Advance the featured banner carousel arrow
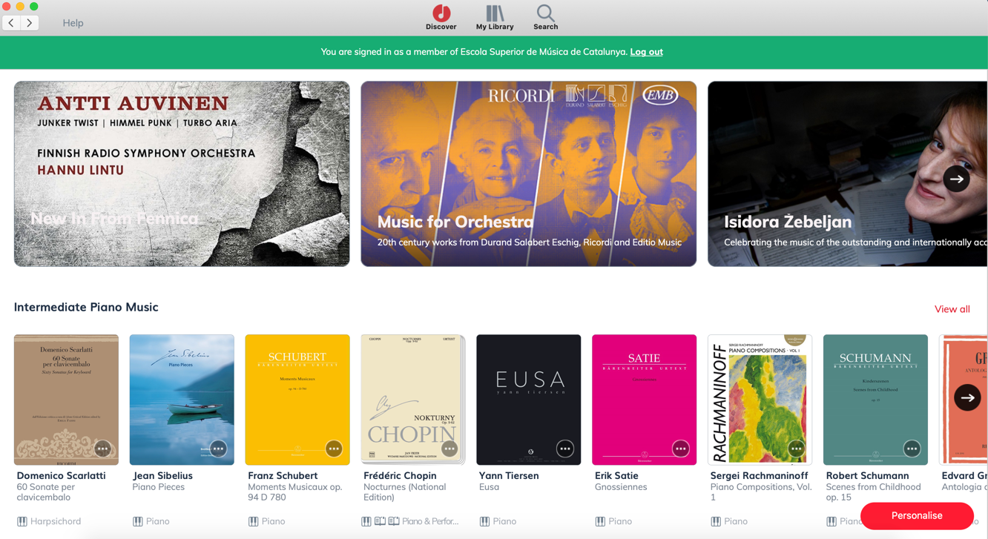This screenshot has height=539, width=988. click(957, 179)
